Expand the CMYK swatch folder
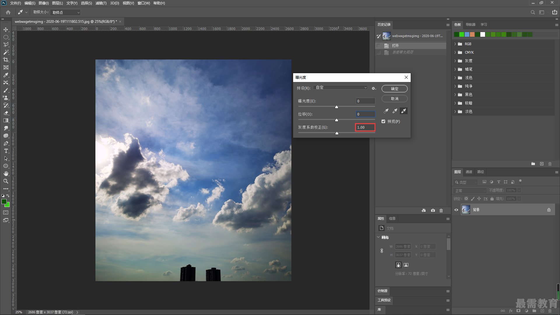 455,52
